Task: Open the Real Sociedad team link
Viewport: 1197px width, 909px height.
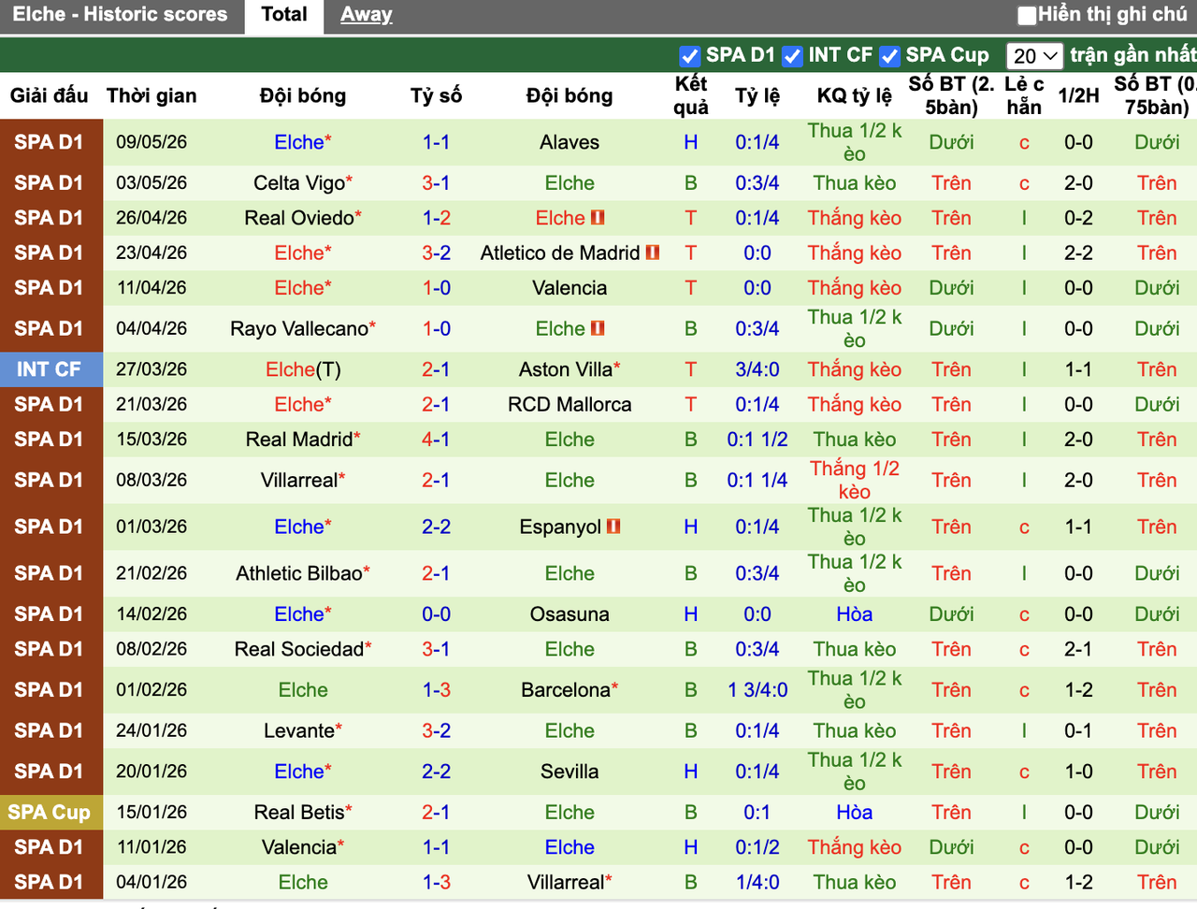Action: 299,649
